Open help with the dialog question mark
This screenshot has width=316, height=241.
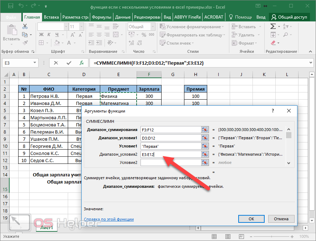point(273,111)
